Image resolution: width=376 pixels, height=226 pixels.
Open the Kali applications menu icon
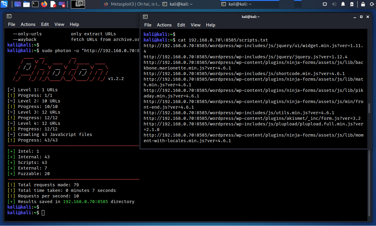[x=4, y=4]
